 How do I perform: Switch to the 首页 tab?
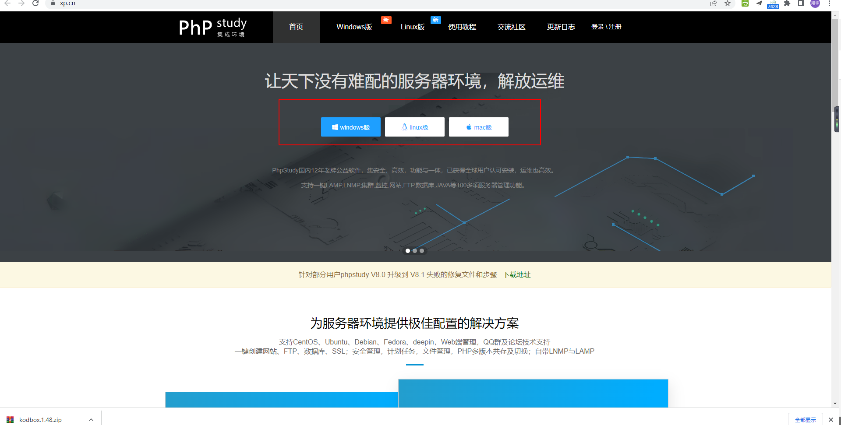click(296, 27)
